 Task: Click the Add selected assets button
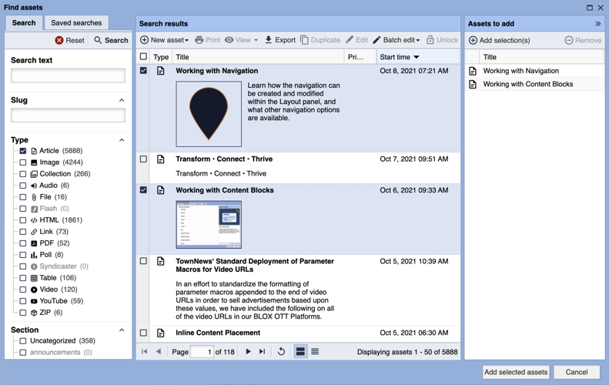515,372
